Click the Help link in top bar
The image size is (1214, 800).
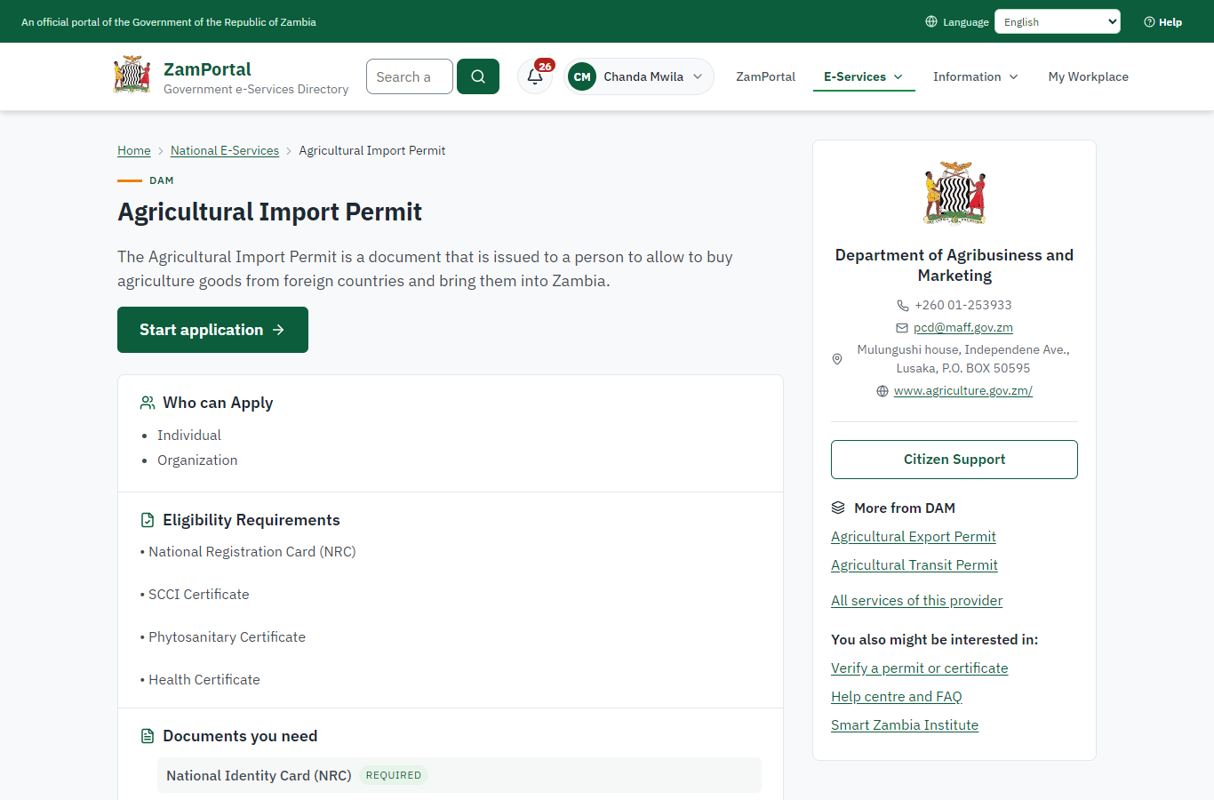(1163, 22)
